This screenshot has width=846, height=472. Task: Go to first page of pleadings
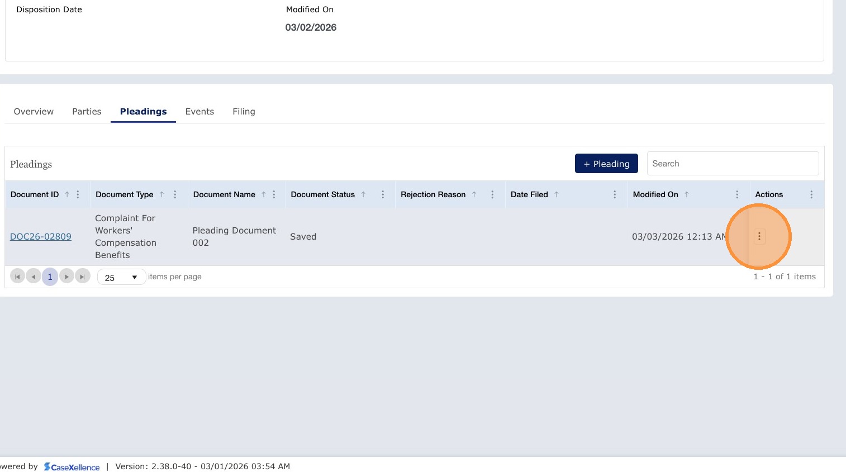coord(17,276)
